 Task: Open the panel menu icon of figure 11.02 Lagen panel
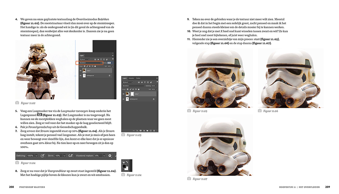pyautogui.click(x=113, y=55)
